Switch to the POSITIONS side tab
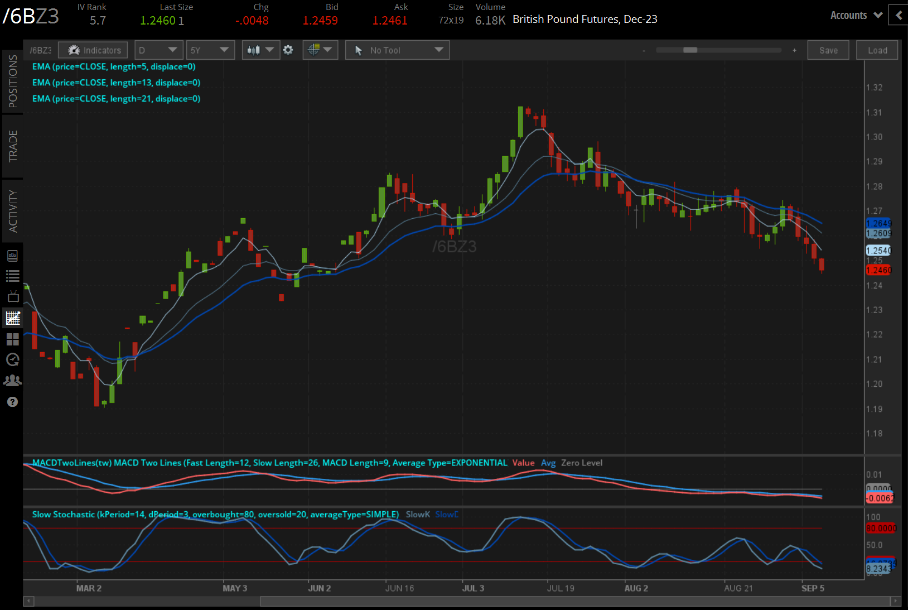 point(12,81)
